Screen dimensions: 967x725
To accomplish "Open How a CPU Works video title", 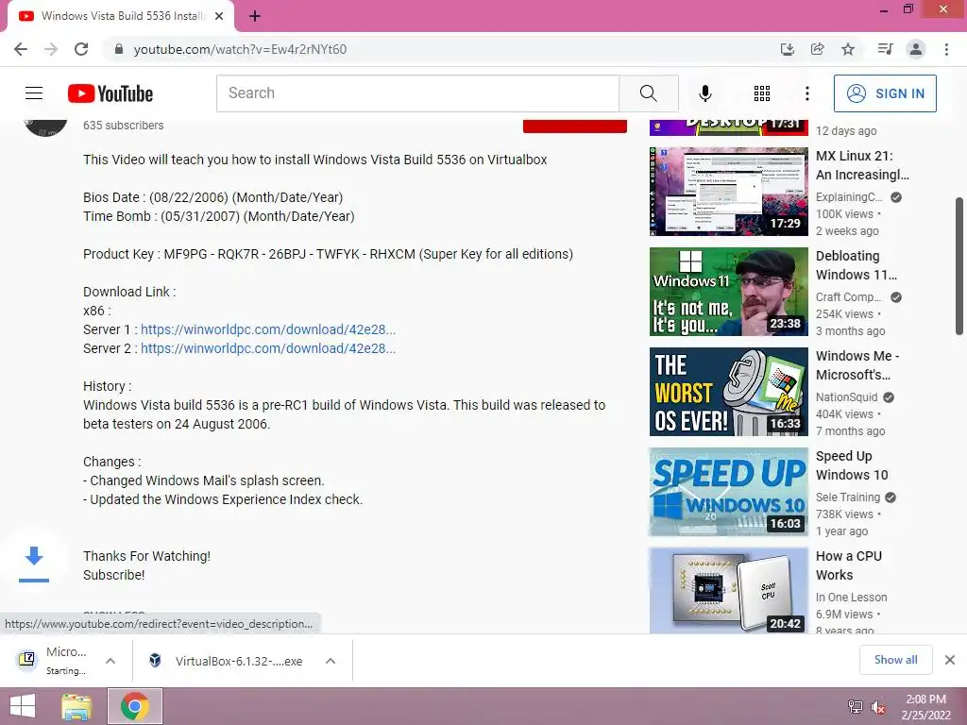I will [849, 565].
